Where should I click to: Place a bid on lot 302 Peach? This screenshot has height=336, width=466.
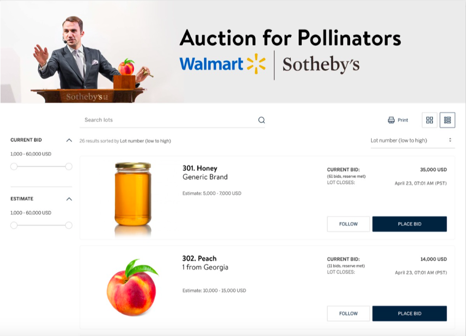pos(410,313)
